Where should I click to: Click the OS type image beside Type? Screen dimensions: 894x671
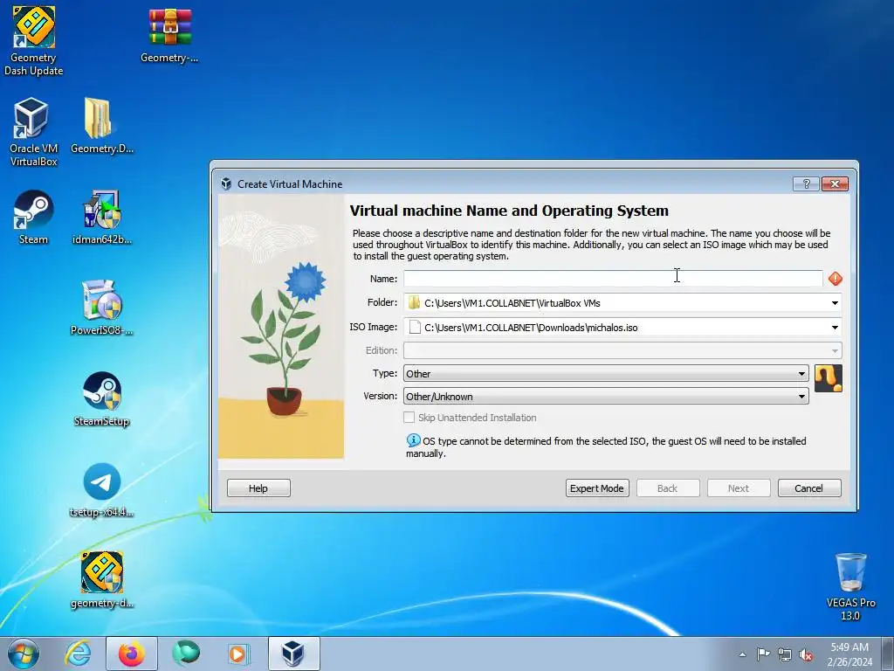click(829, 378)
